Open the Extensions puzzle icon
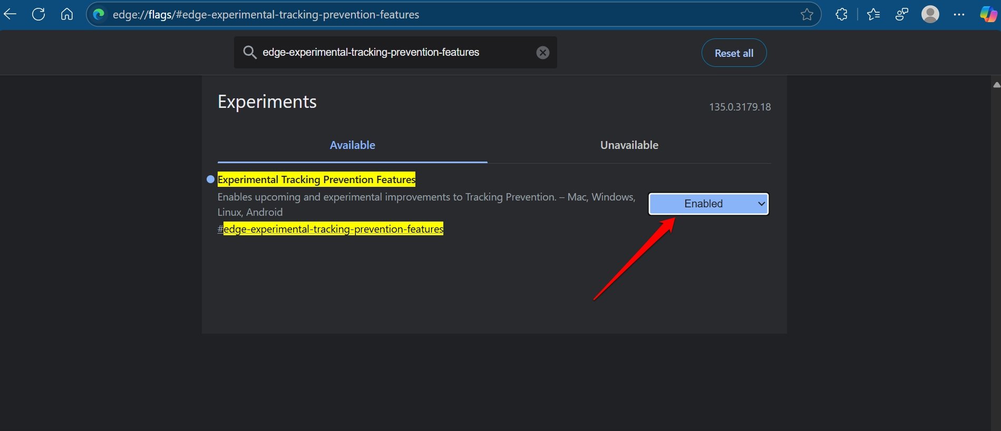Screen dimensions: 1001x431 [842, 14]
